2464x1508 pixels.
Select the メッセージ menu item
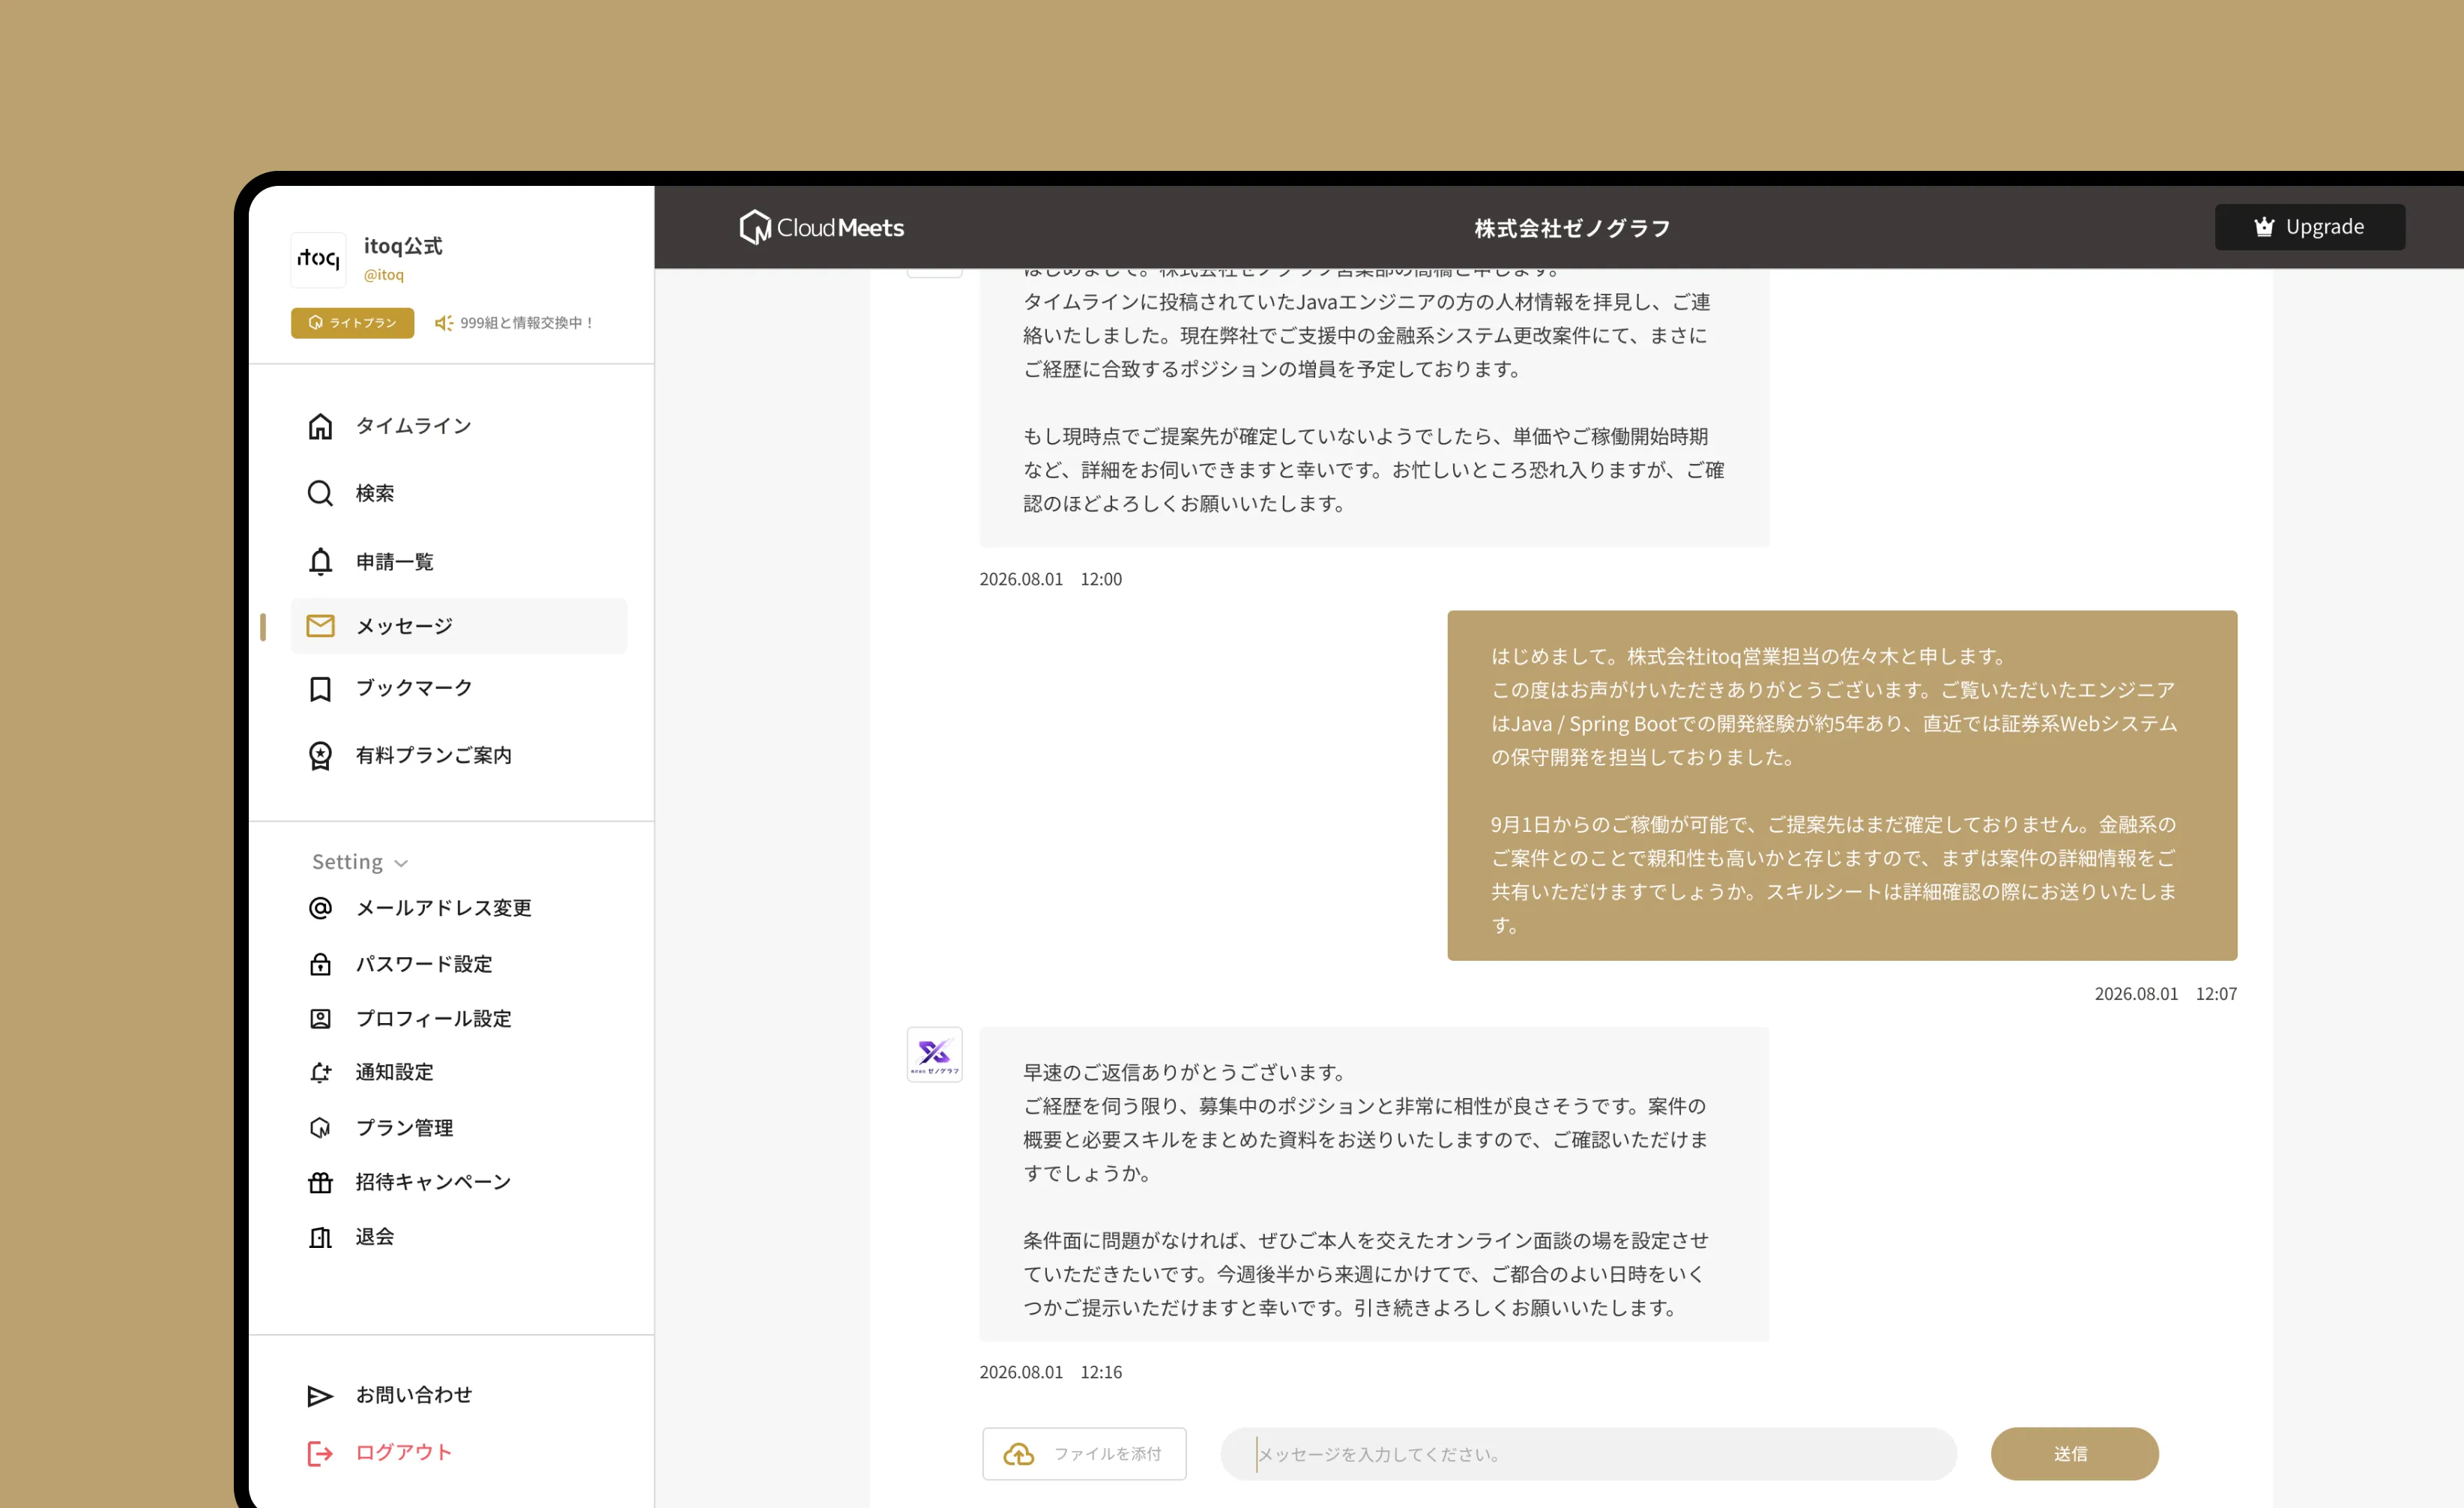coord(459,626)
